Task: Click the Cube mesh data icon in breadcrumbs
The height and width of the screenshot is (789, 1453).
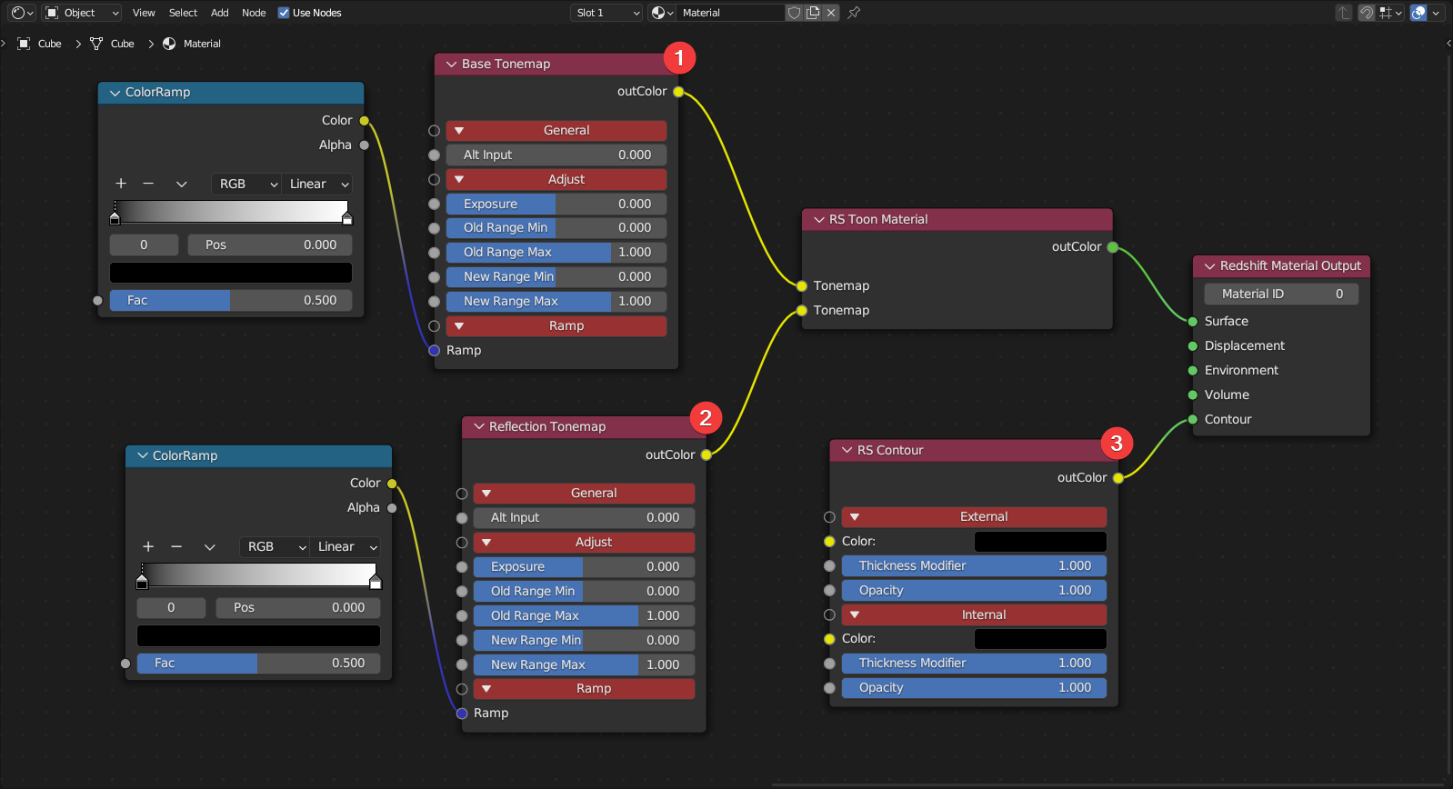Action: 96,44
